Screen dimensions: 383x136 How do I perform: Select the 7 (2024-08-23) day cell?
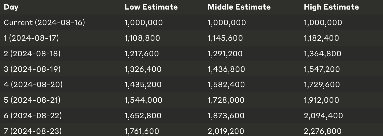click(x=33, y=131)
